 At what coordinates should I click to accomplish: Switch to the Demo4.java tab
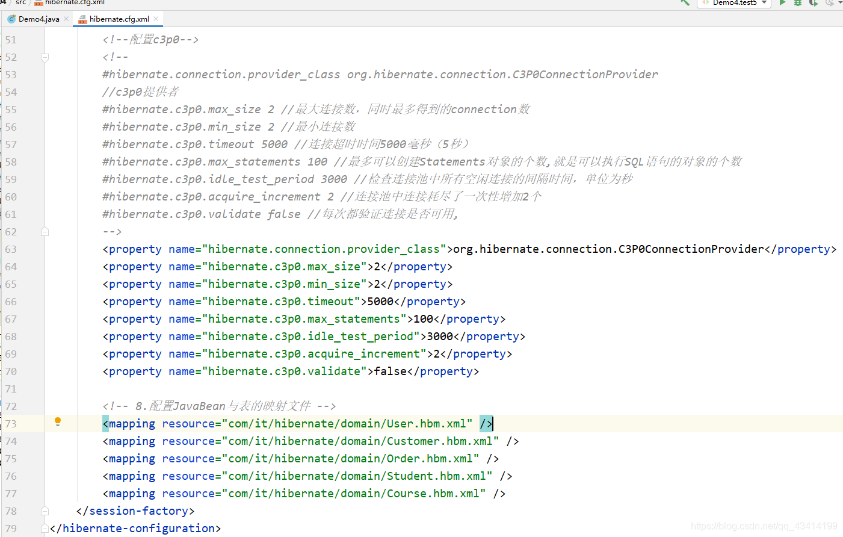pos(39,19)
